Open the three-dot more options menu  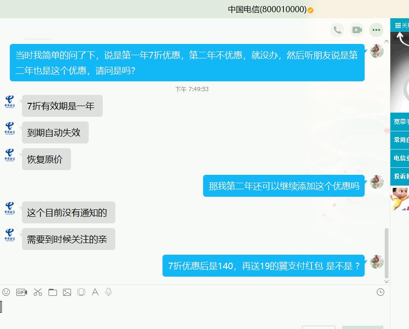tap(376, 30)
